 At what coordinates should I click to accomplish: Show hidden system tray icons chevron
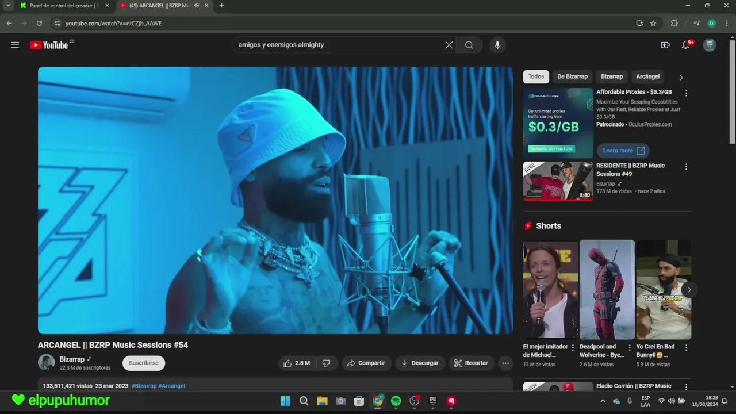[603, 401]
